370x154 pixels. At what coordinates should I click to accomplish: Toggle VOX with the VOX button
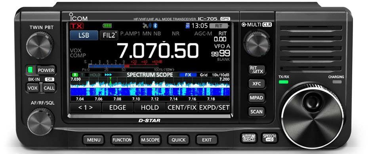[x=32, y=88]
